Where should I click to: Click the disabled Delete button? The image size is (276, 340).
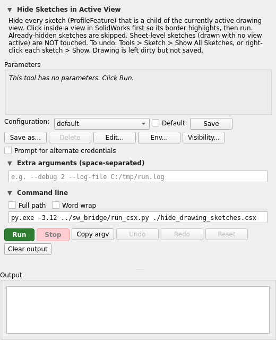pos(70,138)
